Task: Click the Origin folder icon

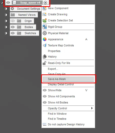Action: click(19, 21)
